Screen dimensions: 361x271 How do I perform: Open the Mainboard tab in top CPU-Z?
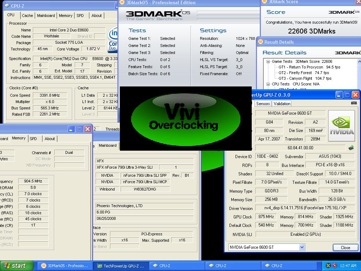click(x=46, y=16)
